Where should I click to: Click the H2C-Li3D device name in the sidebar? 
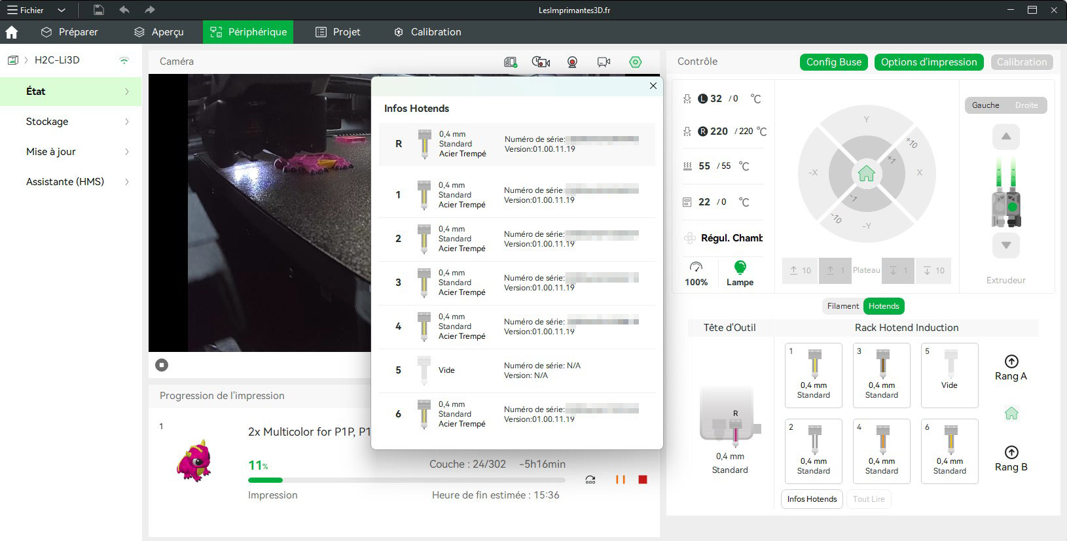[x=57, y=60]
